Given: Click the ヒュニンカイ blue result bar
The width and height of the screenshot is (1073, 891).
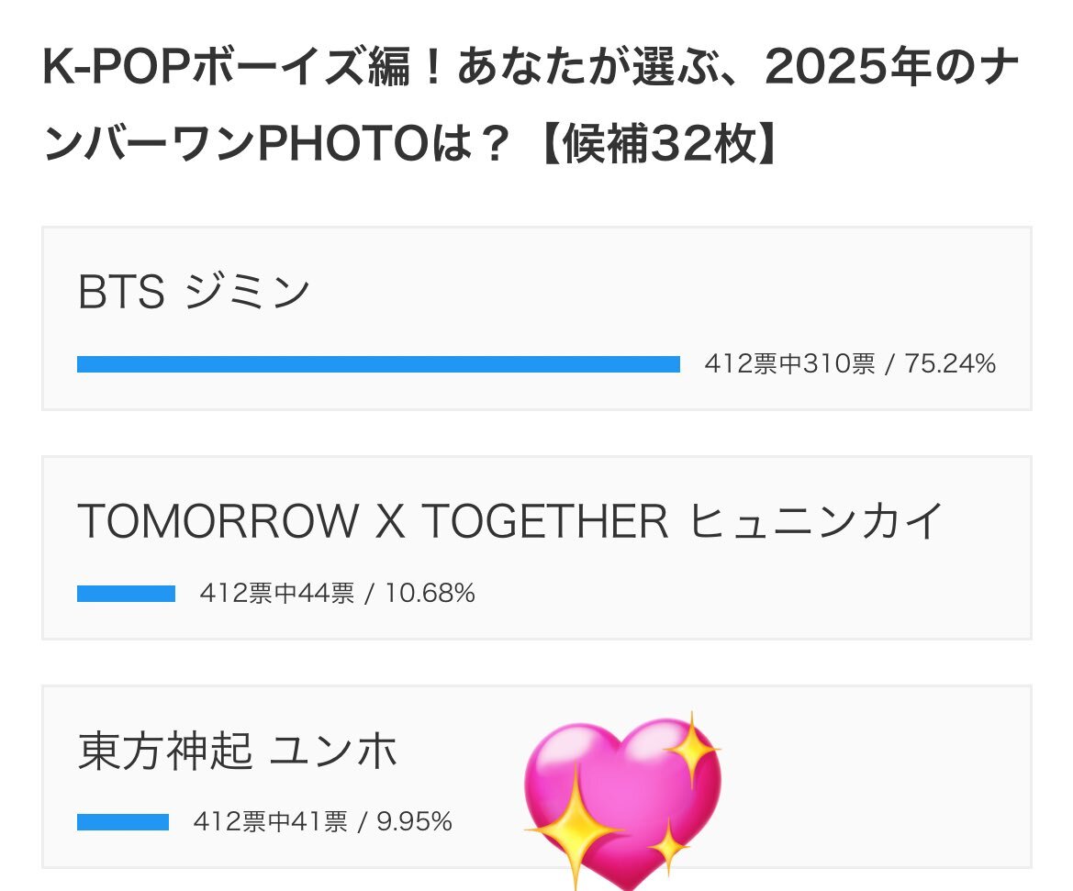Looking at the screenshot, I should (x=126, y=594).
